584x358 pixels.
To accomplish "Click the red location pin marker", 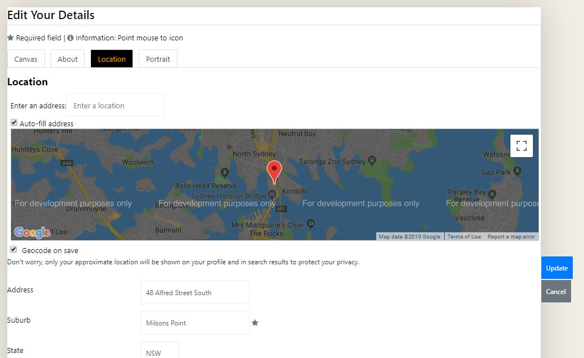I will (274, 172).
